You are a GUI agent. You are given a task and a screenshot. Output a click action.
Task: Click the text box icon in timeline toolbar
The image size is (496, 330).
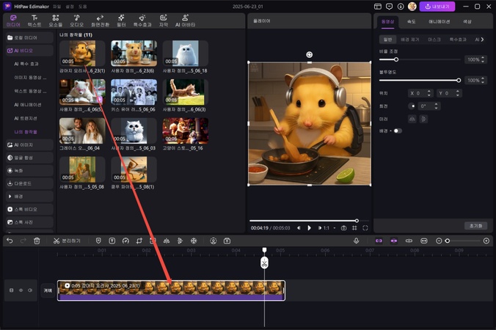point(112,241)
